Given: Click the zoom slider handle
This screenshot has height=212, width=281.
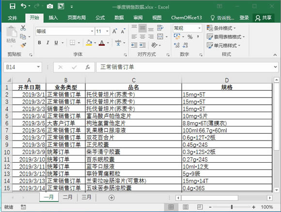Looking at the screenshot, I should pos(232,207).
